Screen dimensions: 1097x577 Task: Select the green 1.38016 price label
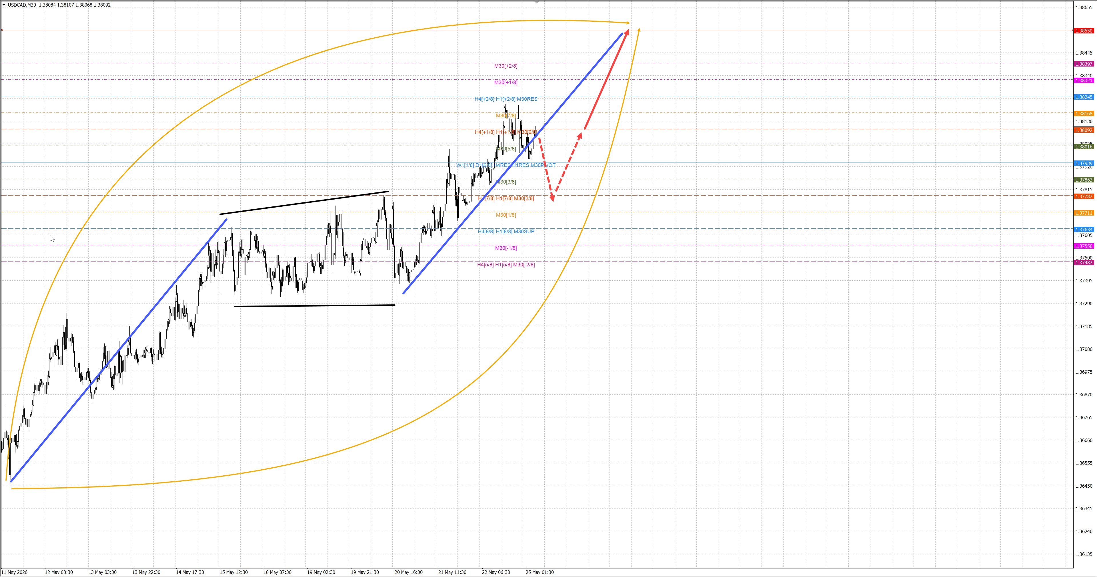point(1083,147)
